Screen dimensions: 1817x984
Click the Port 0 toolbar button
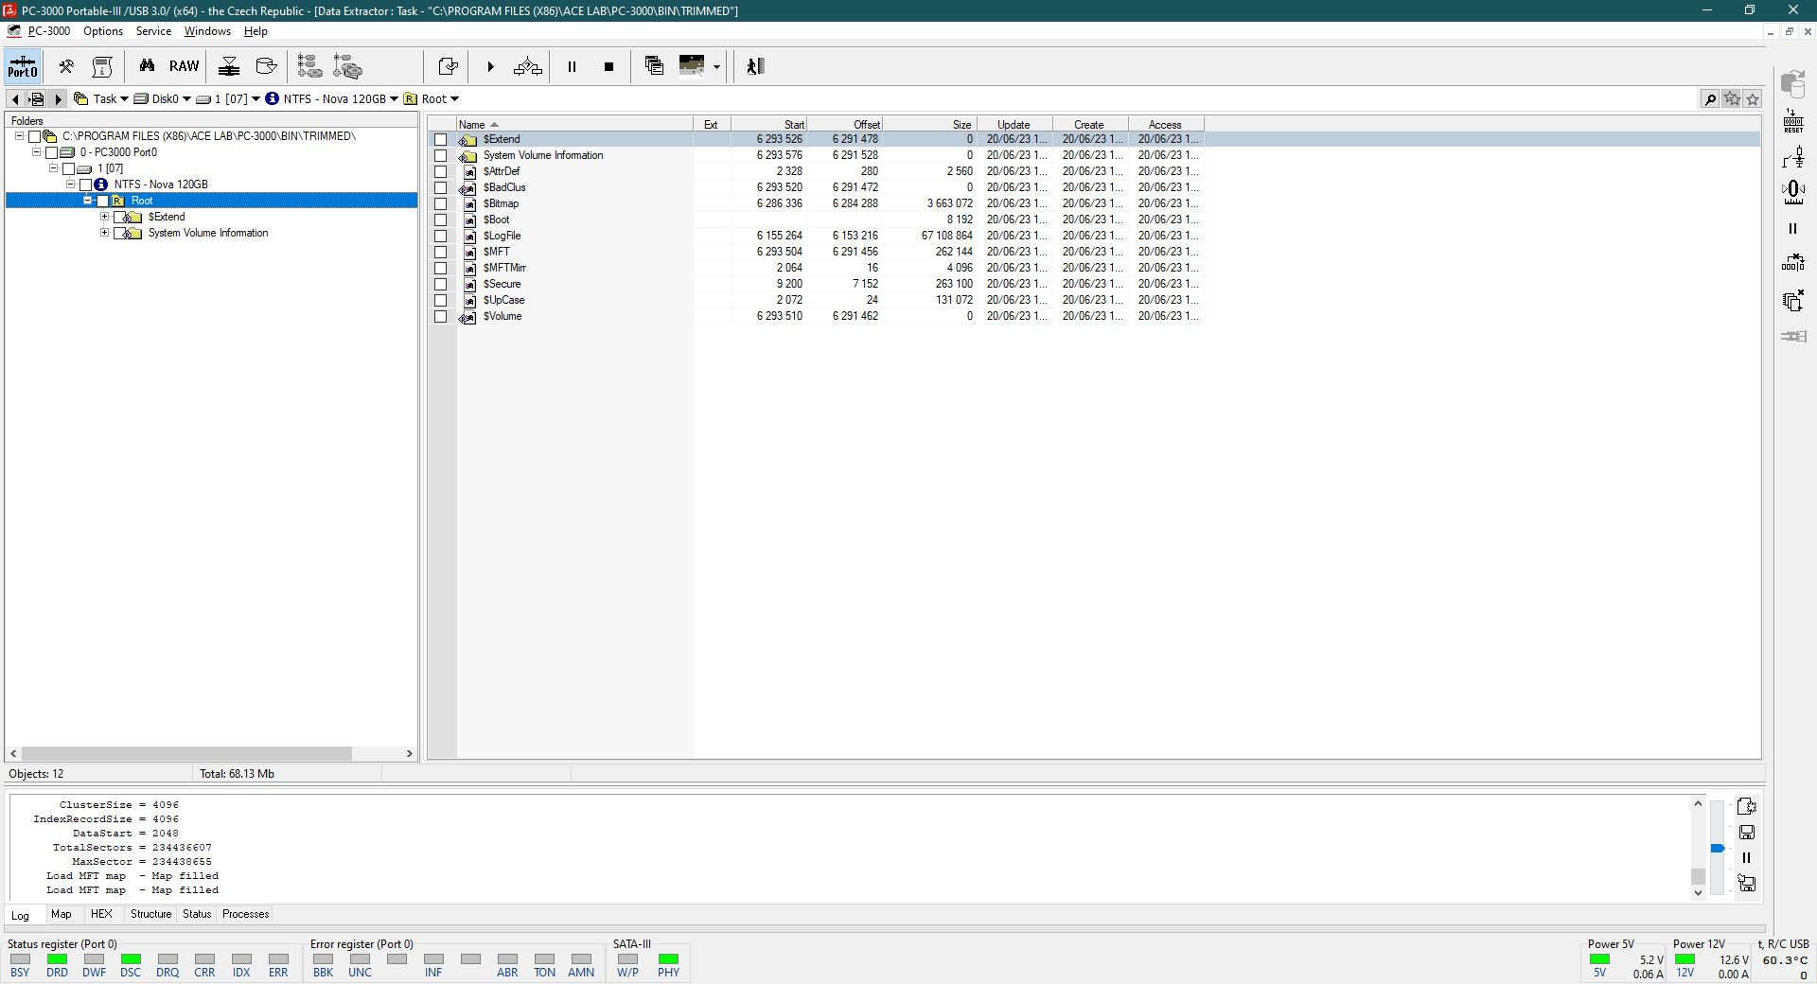(23, 66)
